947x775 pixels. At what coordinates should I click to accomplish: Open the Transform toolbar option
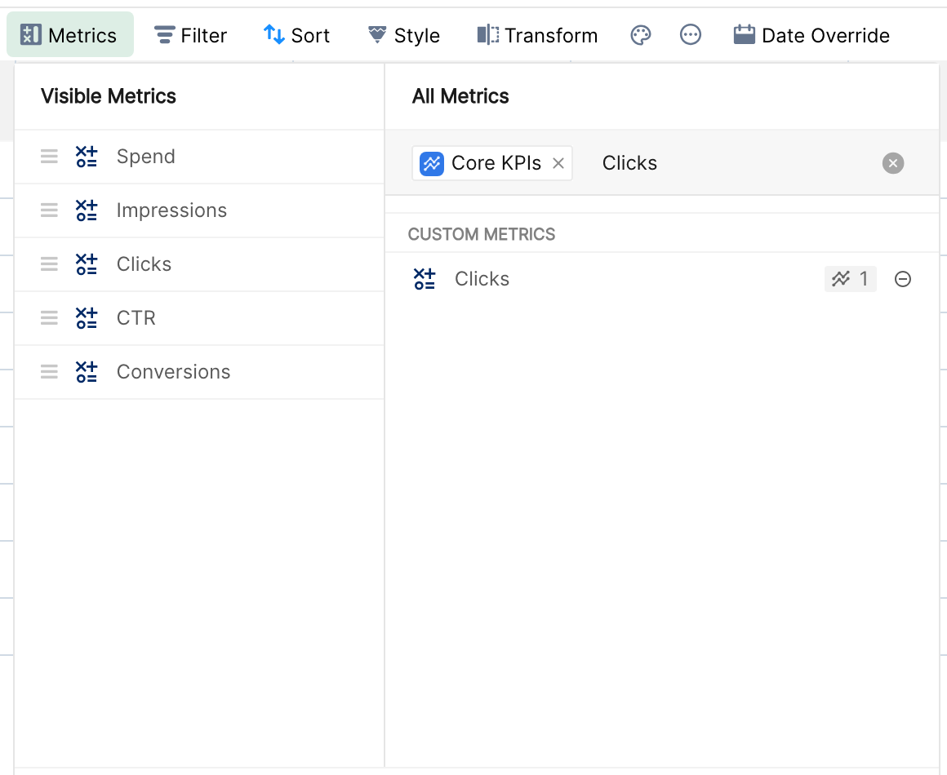click(537, 35)
